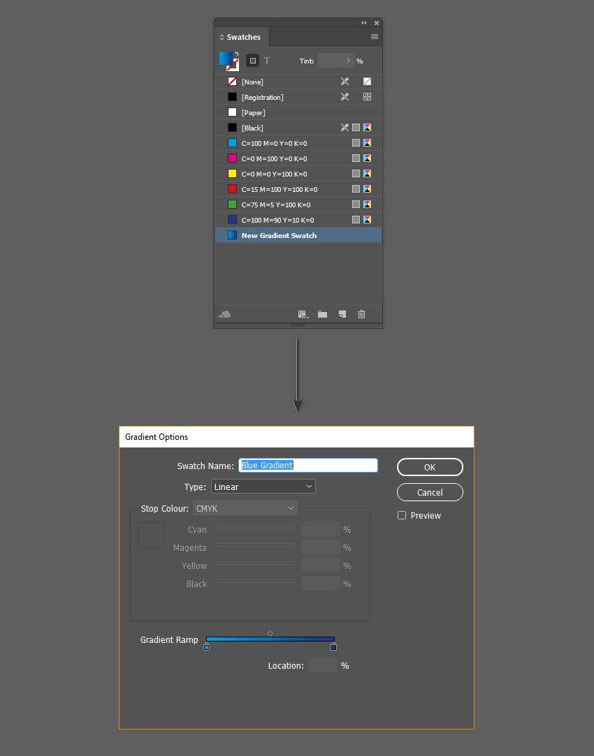The height and width of the screenshot is (756, 594).
Task: Collapse the Swatches panel with double-arrow icon
Action: [x=364, y=22]
